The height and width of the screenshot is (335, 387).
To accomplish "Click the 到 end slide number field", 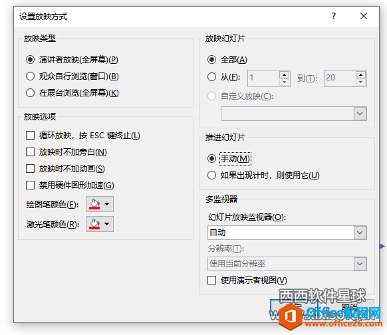I will (340, 78).
